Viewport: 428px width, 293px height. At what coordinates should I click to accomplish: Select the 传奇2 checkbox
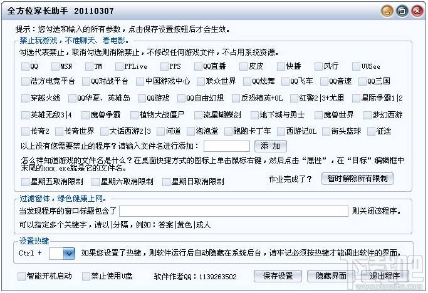point(25,131)
